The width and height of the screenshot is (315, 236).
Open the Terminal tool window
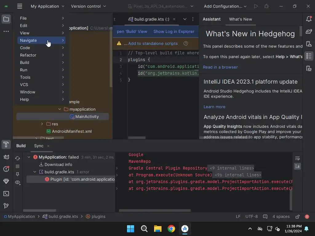[x=6, y=194]
